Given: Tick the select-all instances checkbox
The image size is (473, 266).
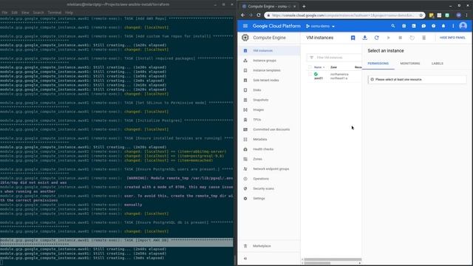Looking at the screenshot, I should [310, 67].
